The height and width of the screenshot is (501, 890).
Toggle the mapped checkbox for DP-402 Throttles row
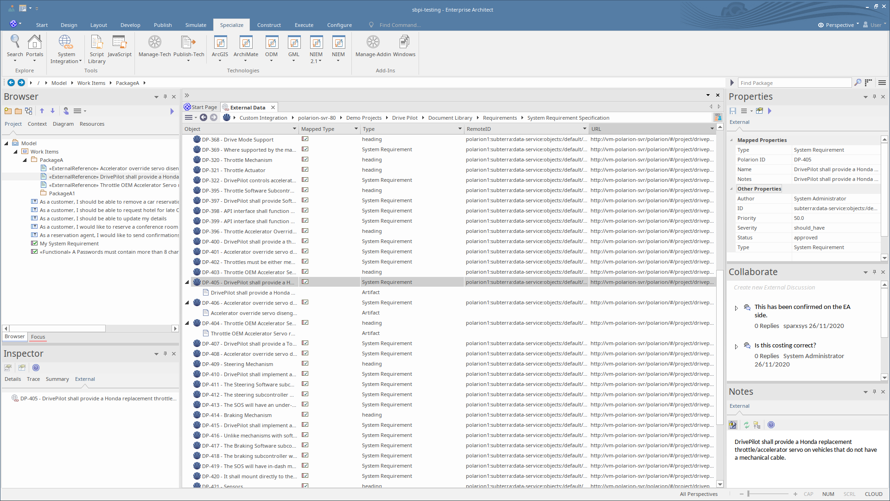305,261
